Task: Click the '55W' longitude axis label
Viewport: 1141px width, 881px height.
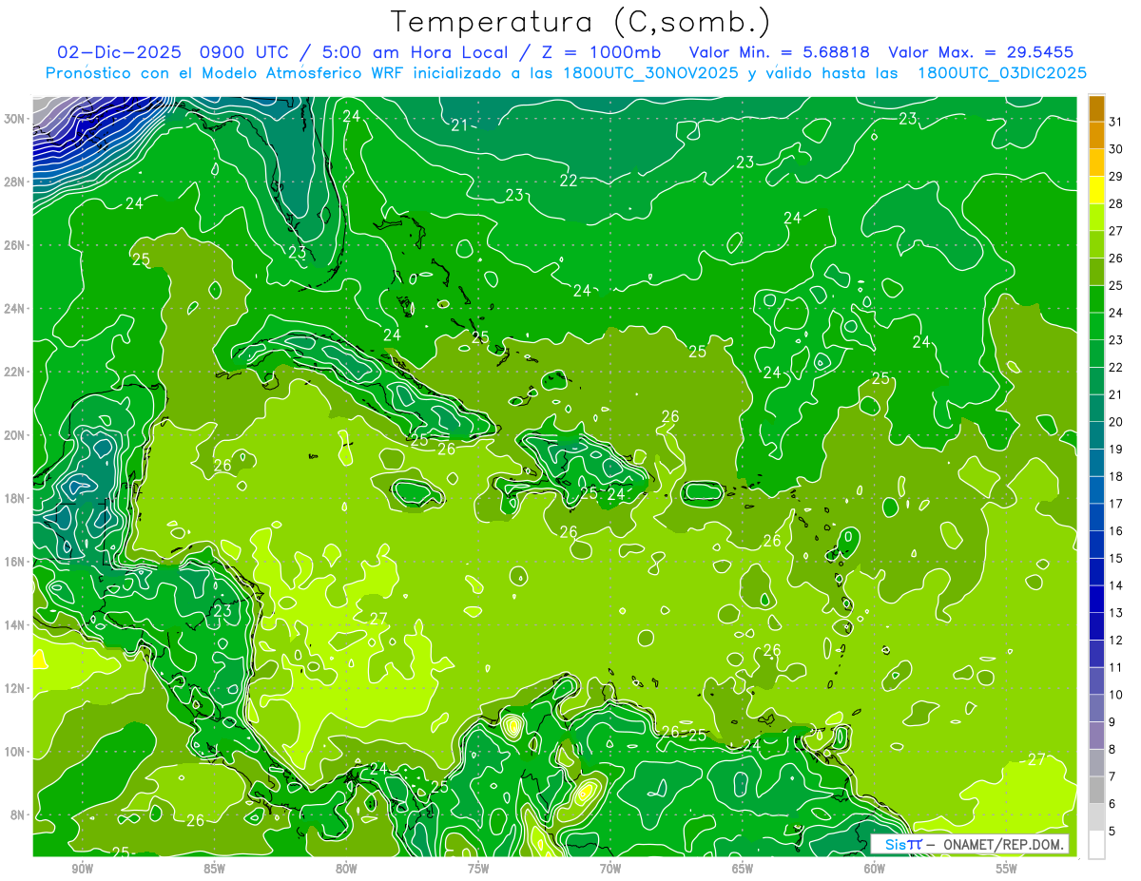Action: (x=1007, y=869)
